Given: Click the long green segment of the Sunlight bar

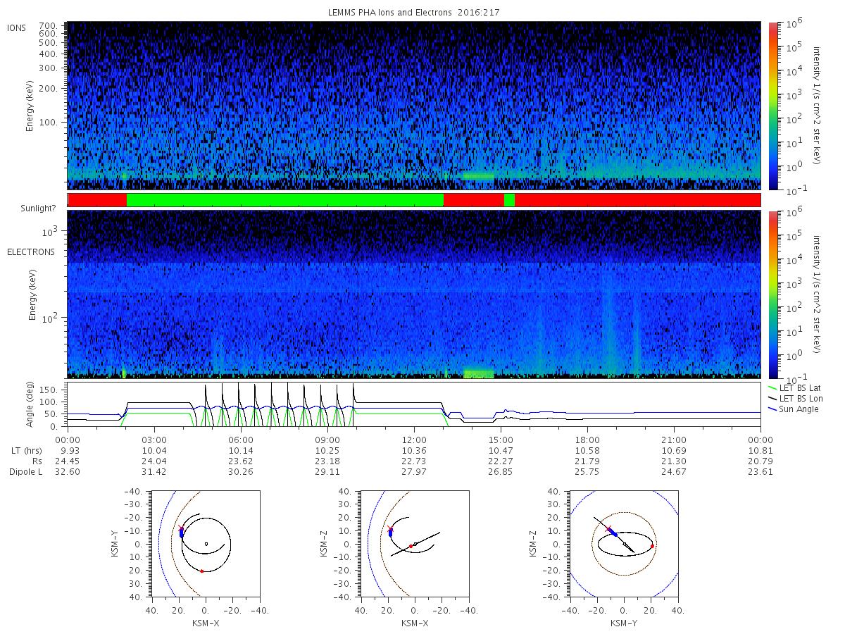Looking at the screenshot, I should tap(285, 200).
